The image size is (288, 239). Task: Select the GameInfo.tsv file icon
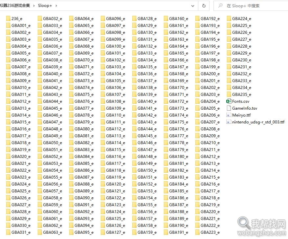tap(229, 108)
